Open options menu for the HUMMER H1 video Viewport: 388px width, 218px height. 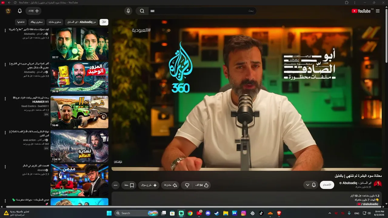(5, 98)
